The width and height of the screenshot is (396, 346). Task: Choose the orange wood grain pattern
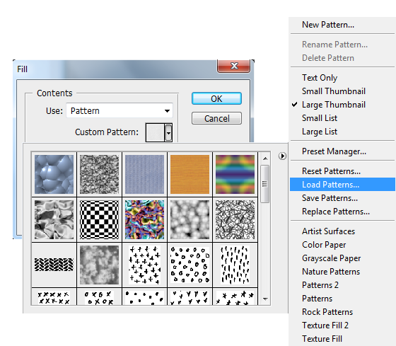coord(190,174)
